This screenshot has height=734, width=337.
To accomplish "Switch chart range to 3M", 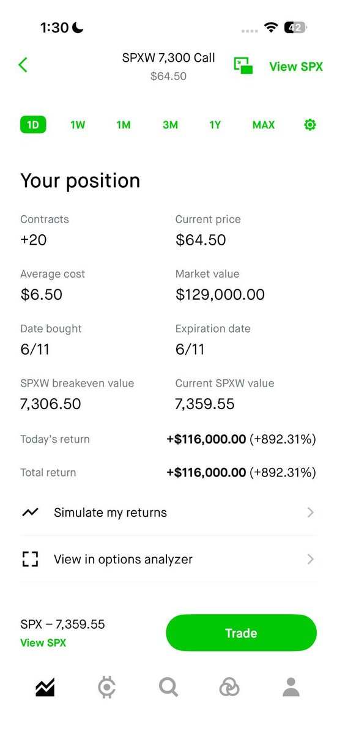I will coord(170,125).
